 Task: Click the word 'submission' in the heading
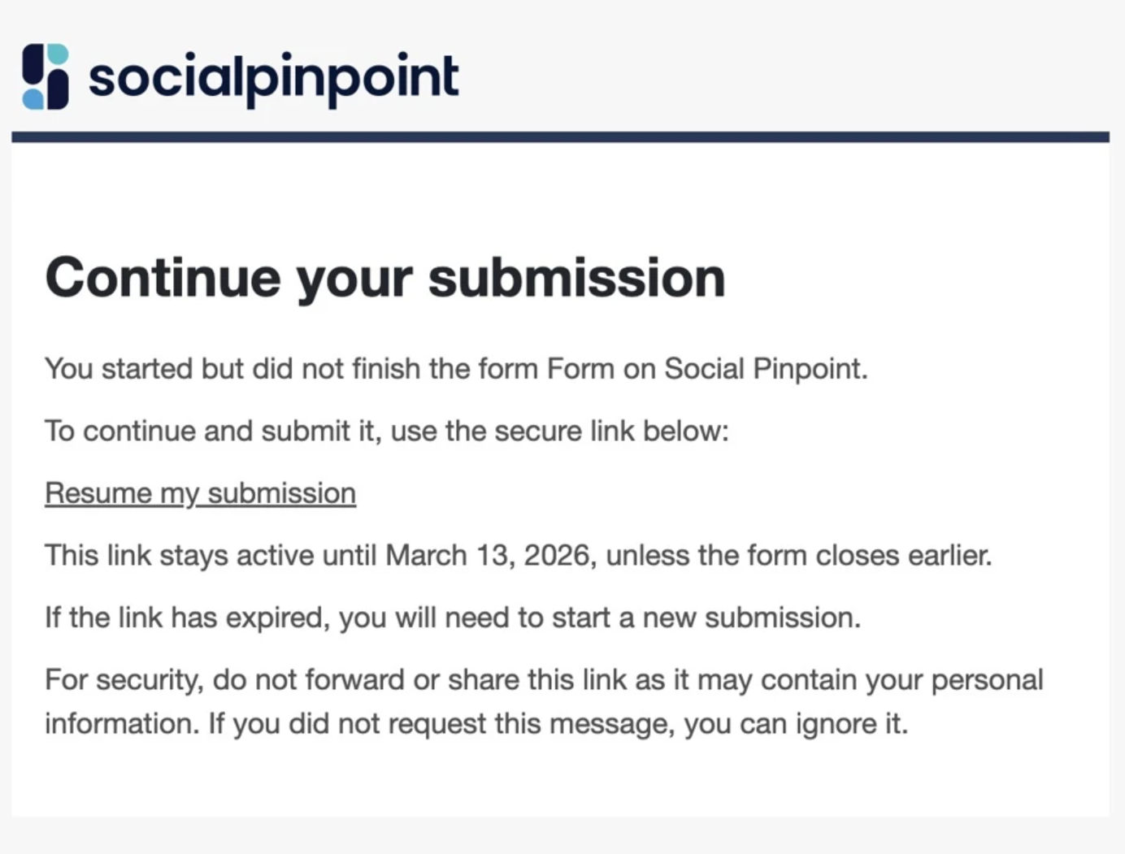(x=576, y=278)
